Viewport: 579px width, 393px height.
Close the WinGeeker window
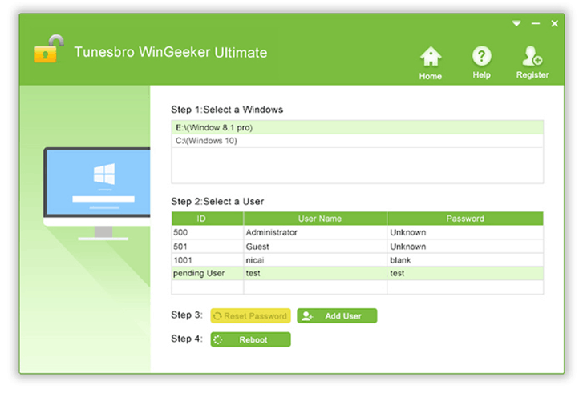click(x=554, y=23)
